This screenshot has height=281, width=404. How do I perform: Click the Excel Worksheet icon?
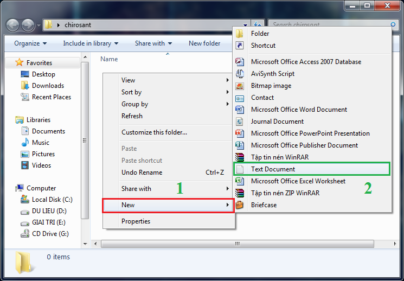[x=240, y=181]
